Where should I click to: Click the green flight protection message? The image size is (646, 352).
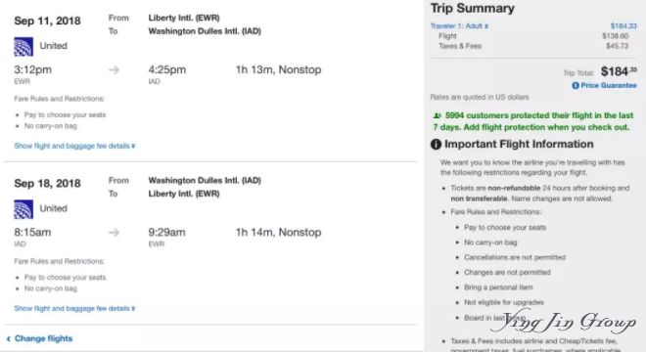pos(532,121)
